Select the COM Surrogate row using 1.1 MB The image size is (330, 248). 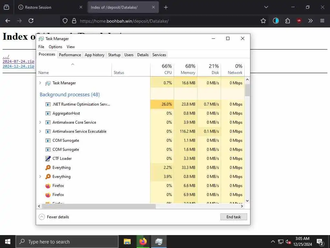pos(141,140)
